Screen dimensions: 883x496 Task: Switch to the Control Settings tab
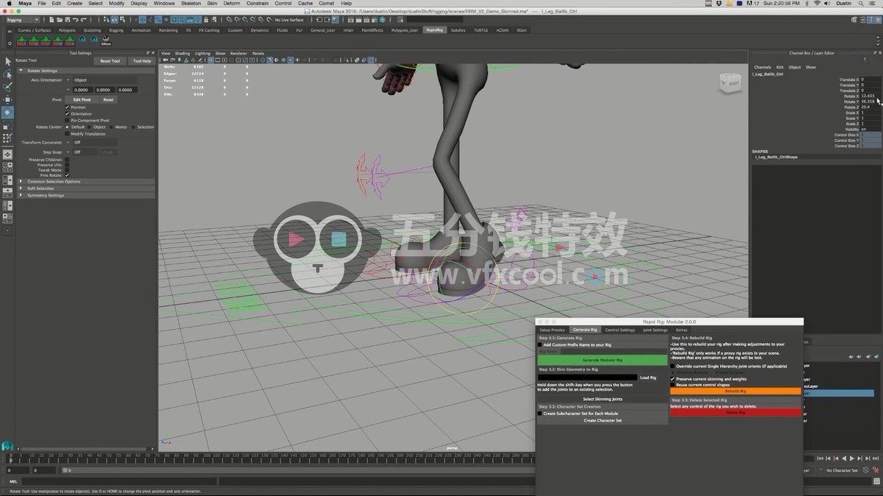pyautogui.click(x=620, y=330)
